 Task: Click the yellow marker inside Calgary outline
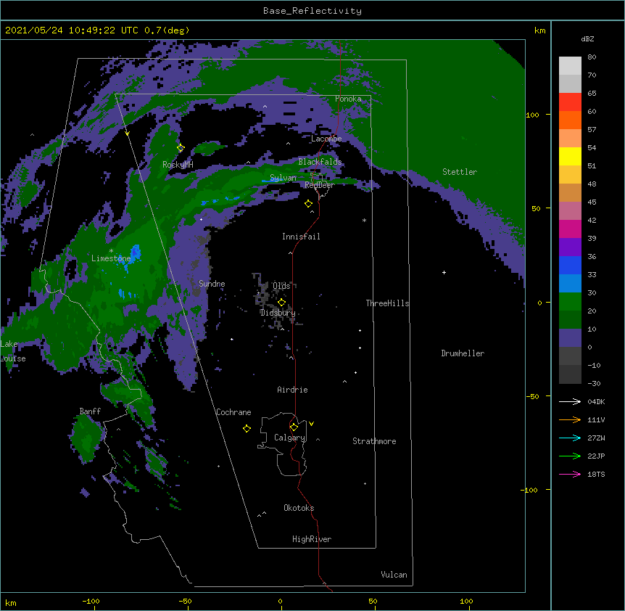294,427
